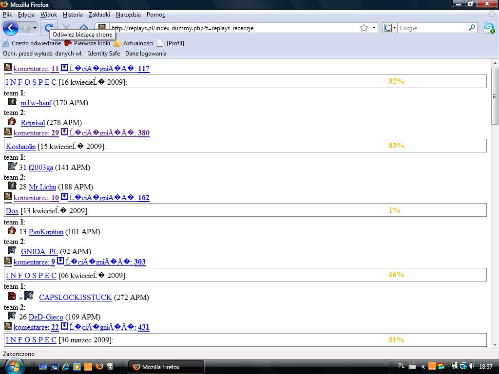Image resolution: width=499 pixels, height=374 pixels.
Task: Open the Koshaolin reviewer link
Action: 20,146
